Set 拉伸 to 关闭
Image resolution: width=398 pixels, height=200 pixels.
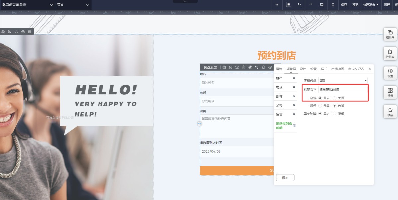[334, 106]
